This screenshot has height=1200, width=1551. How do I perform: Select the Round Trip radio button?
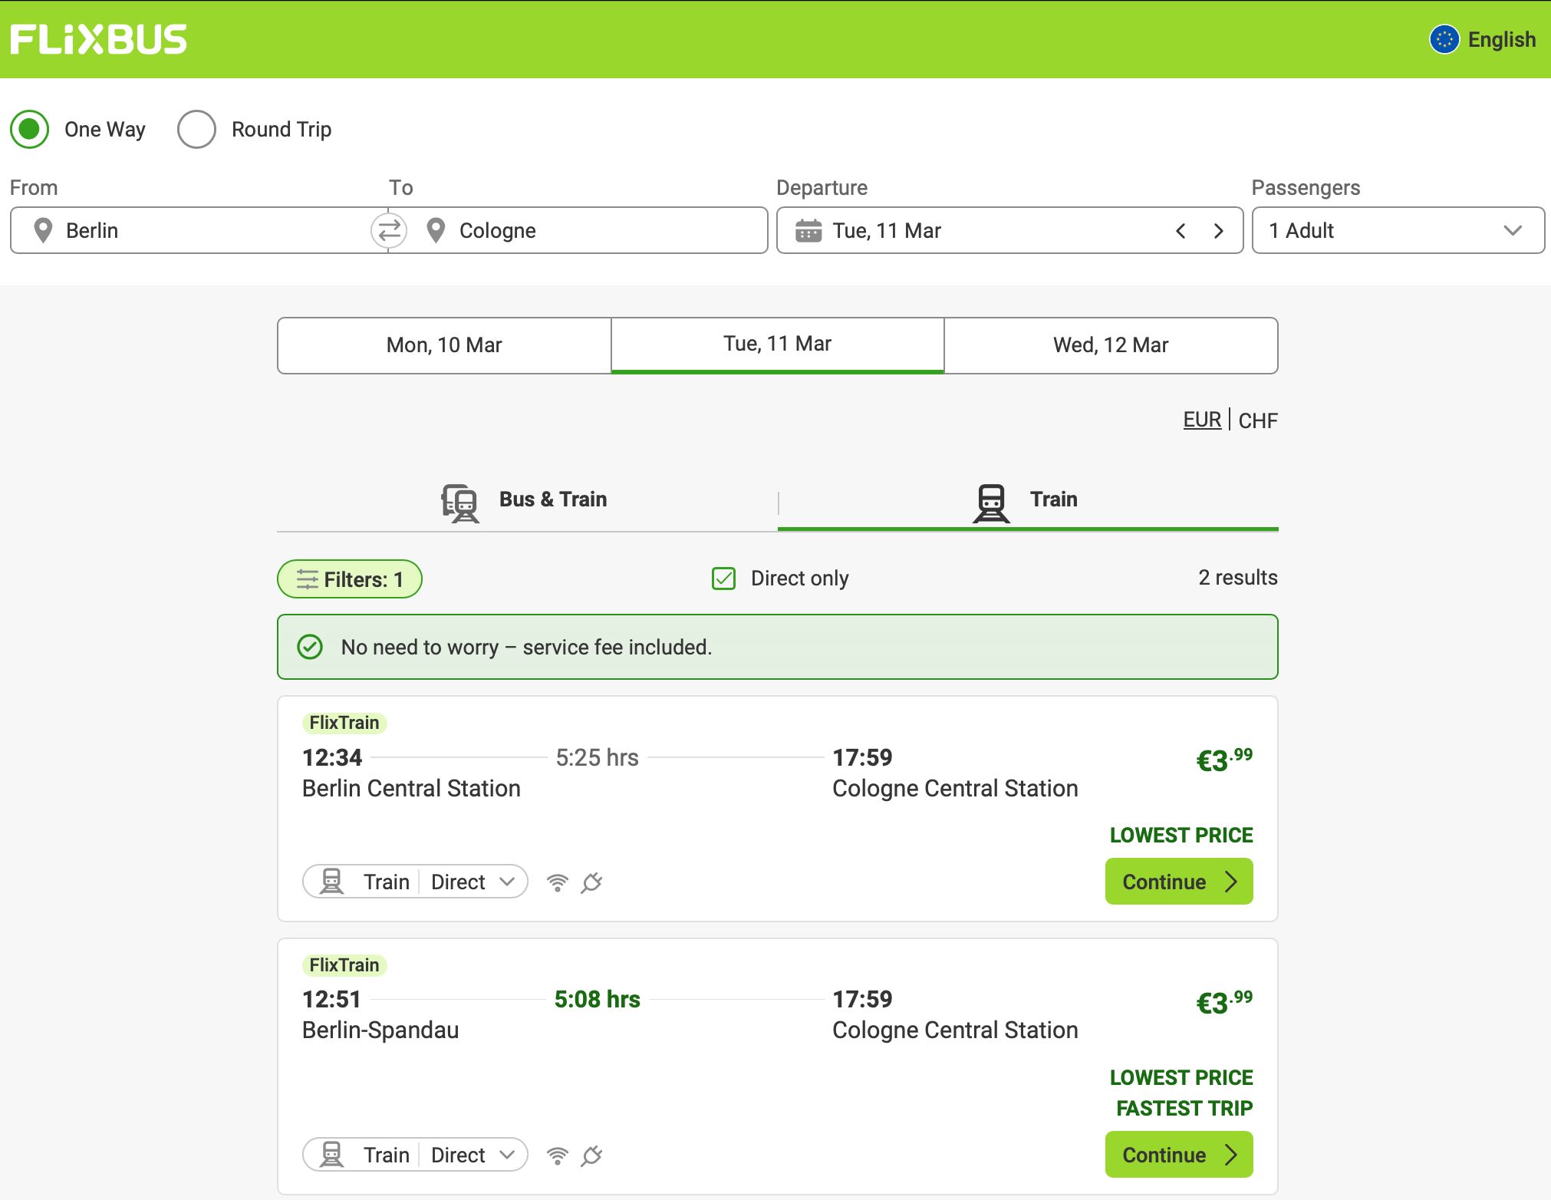(x=196, y=129)
